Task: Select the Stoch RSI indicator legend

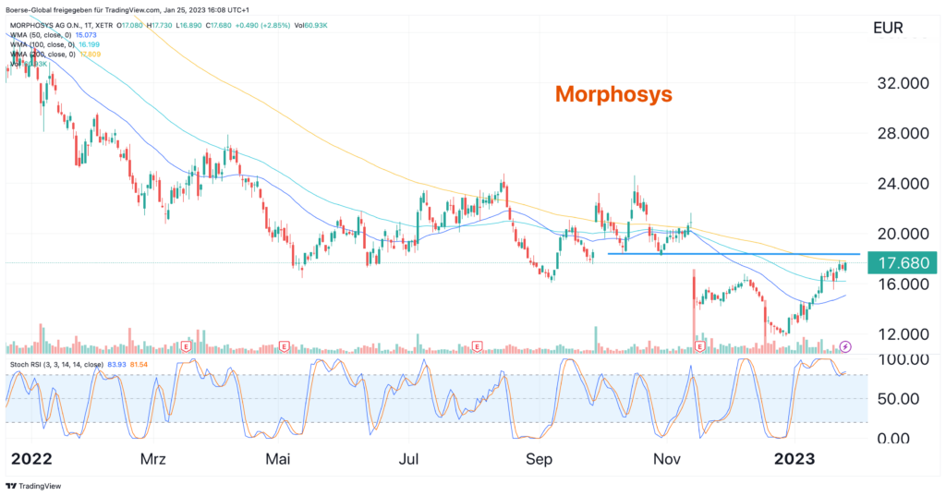Action: (x=56, y=365)
